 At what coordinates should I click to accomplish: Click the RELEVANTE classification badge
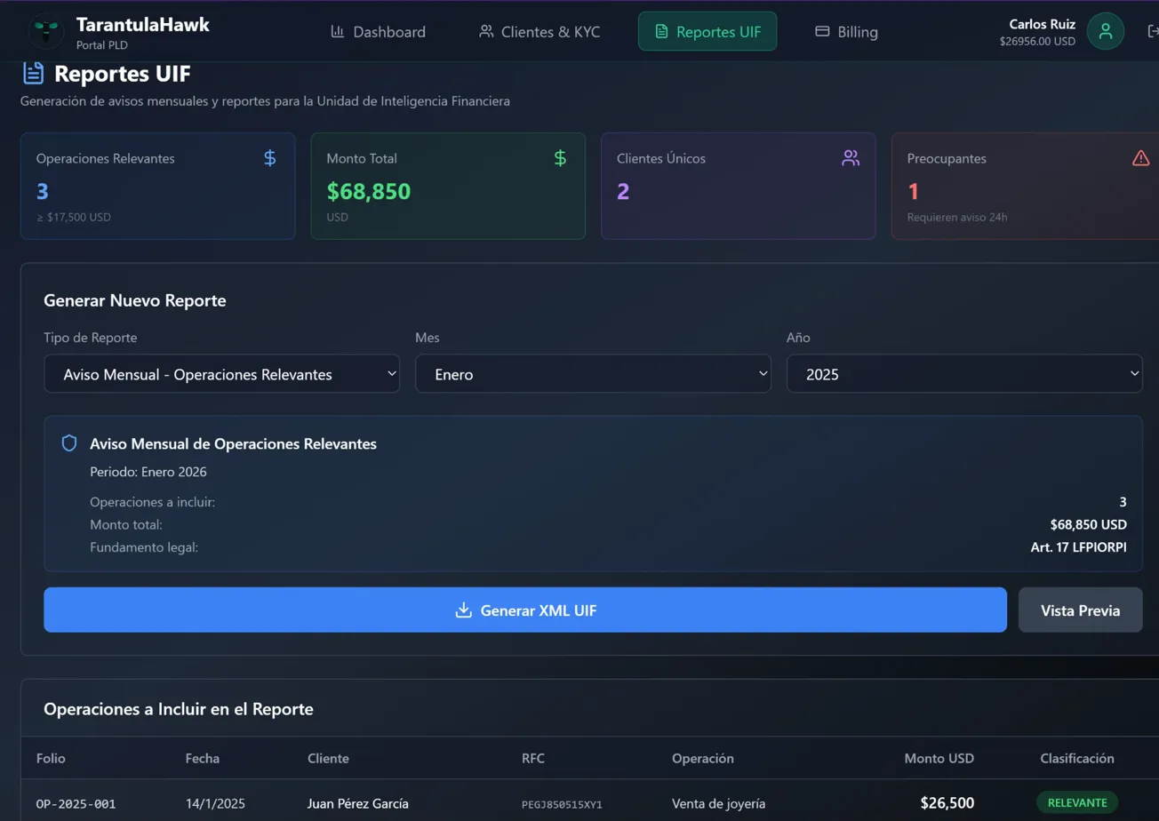click(x=1076, y=802)
